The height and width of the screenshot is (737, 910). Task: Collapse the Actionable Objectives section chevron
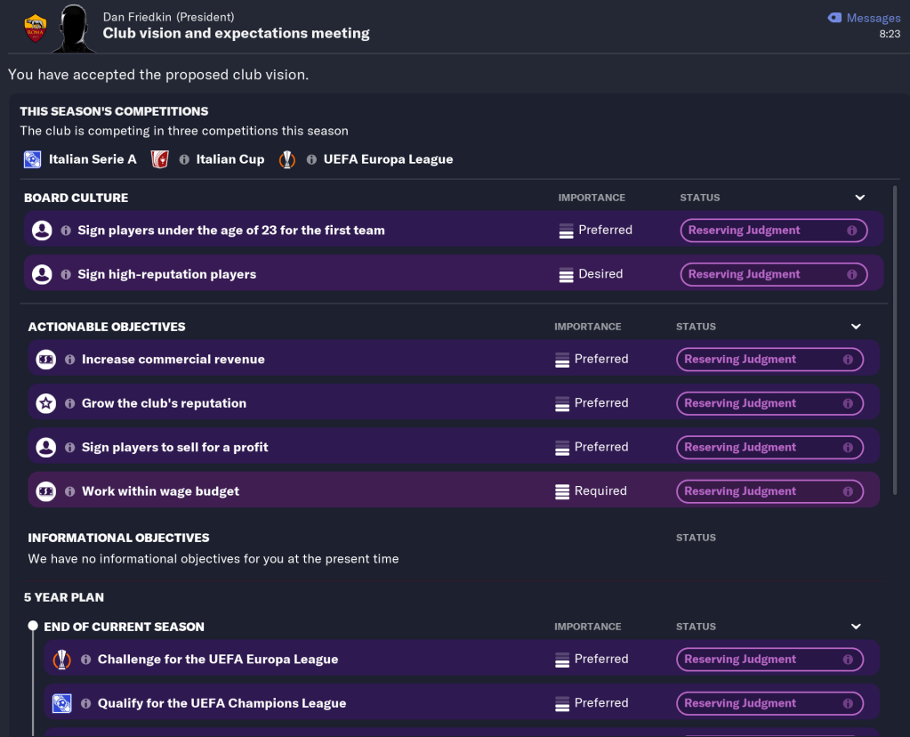856,327
